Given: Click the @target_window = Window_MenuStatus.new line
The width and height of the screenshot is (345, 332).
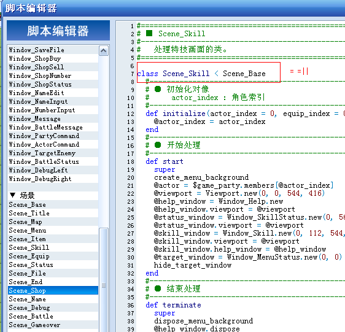Looking at the screenshot, I should click(248, 257).
